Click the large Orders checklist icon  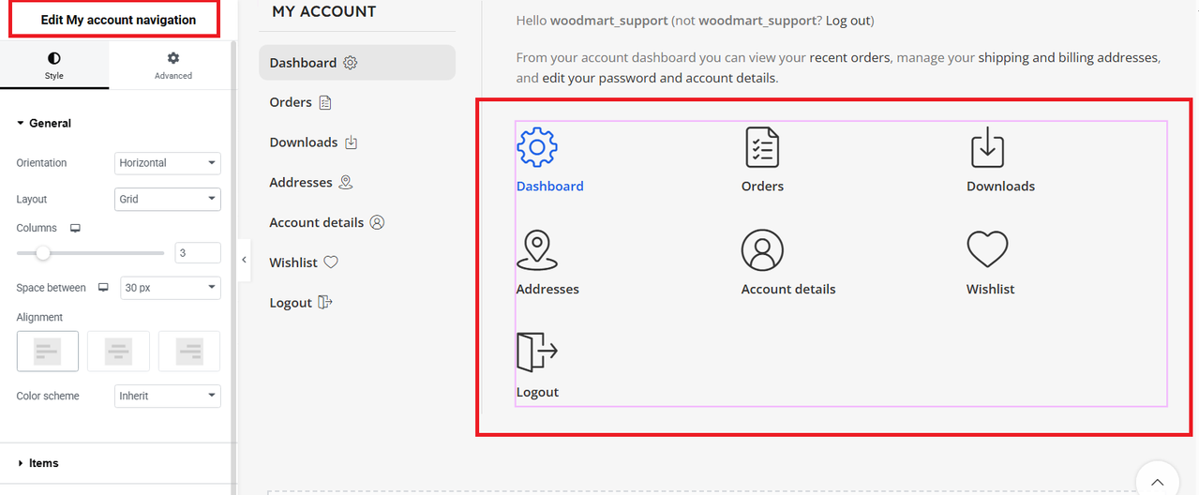point(762,147)
